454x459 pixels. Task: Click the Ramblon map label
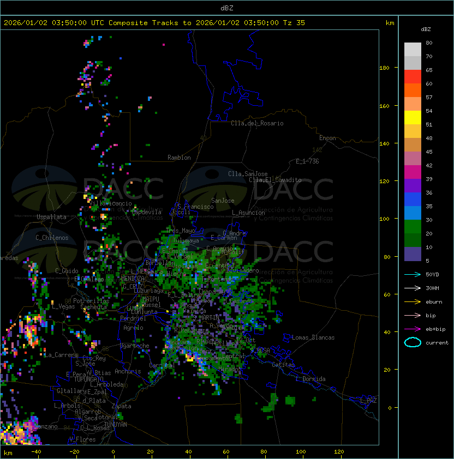tap(179, 158)
